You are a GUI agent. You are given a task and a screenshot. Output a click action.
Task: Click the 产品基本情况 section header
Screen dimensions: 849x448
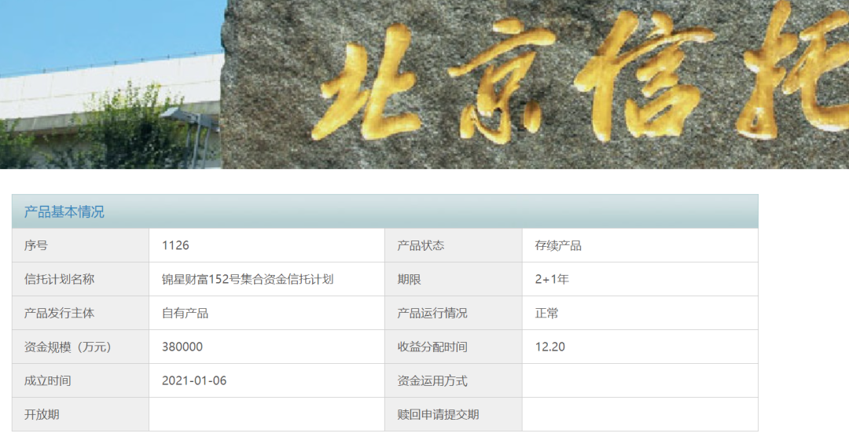[385, 211]
